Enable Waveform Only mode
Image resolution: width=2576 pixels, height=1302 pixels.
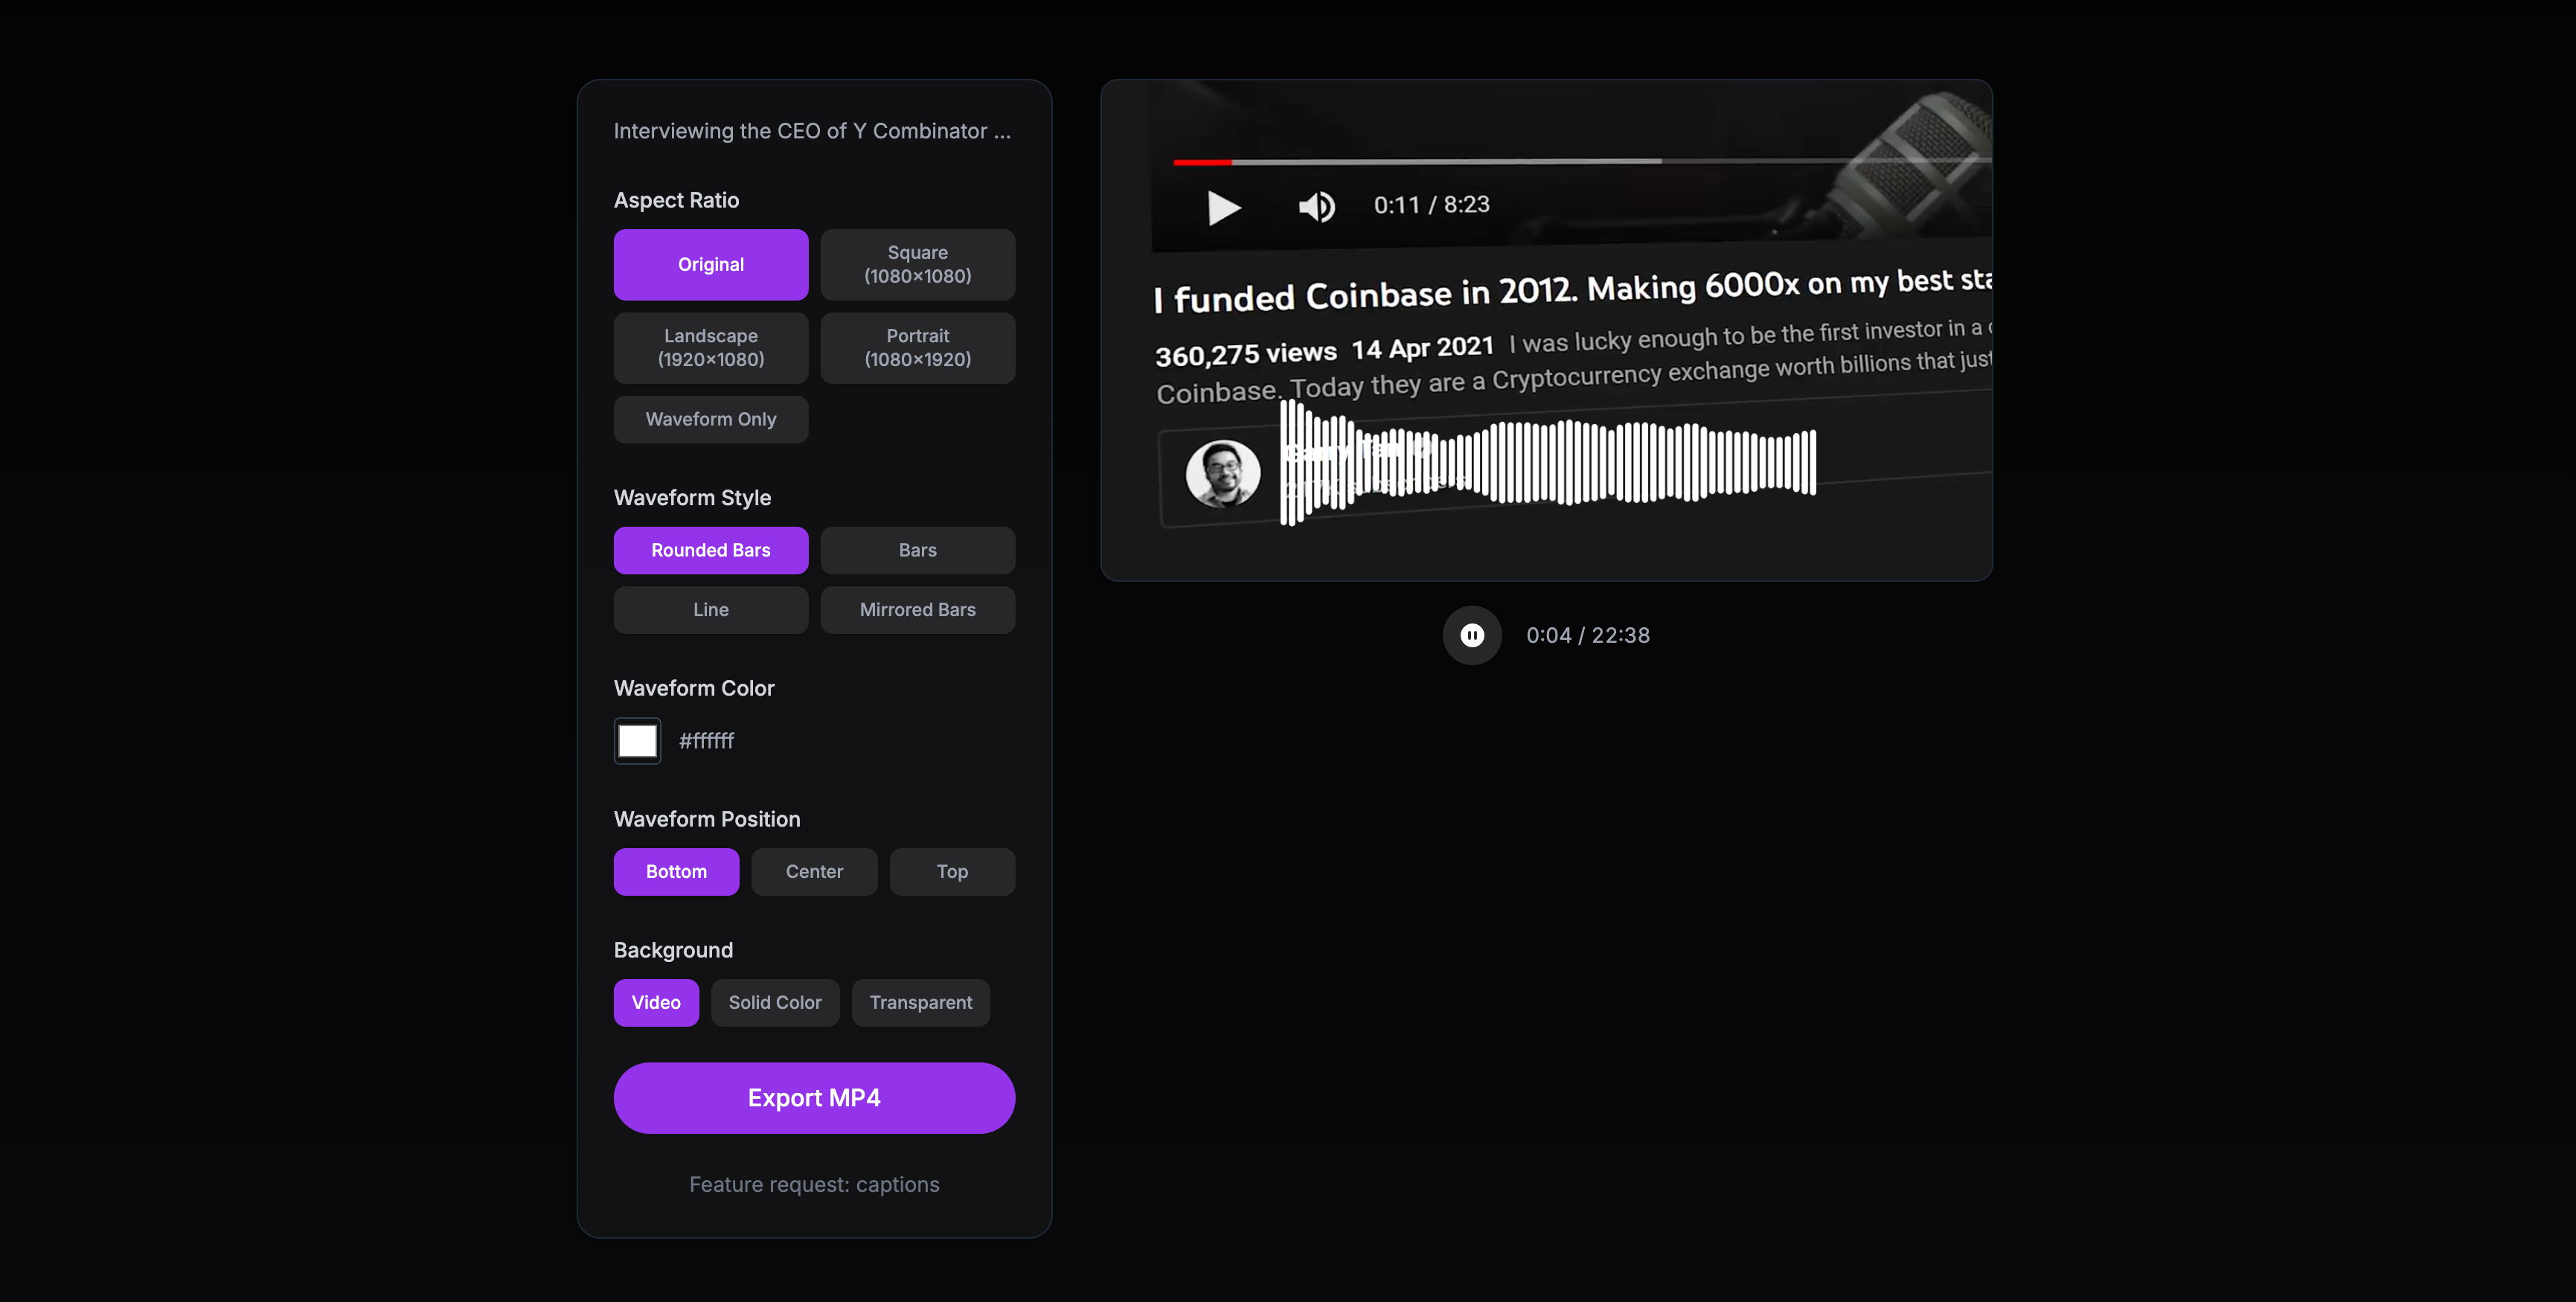click(710, 419)
